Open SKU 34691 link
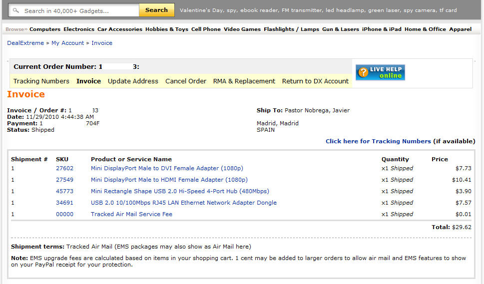Screen dimensions: 484x284 coord(64,203)
